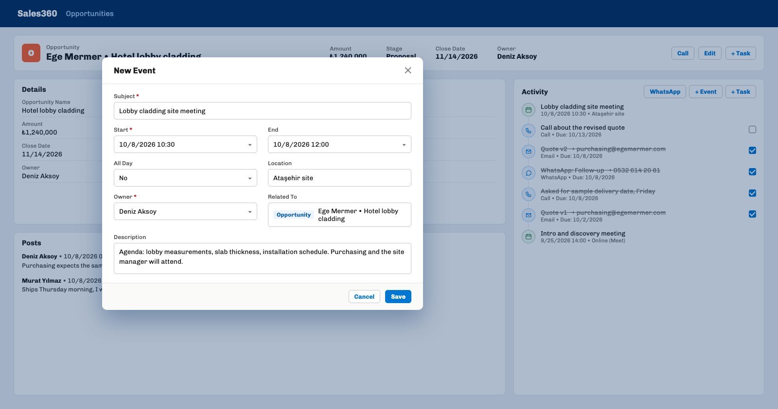Click Deniz Aksoy post author name
This screenshot has width=778, height=409.
coord(39,256)
